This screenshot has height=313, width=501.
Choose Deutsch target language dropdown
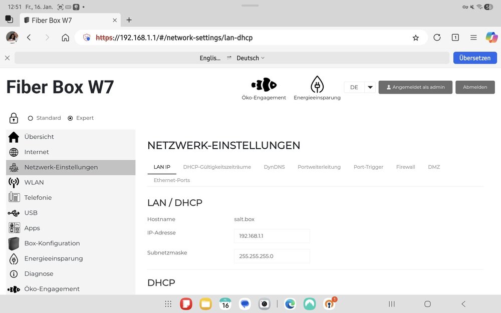point(250,58)
